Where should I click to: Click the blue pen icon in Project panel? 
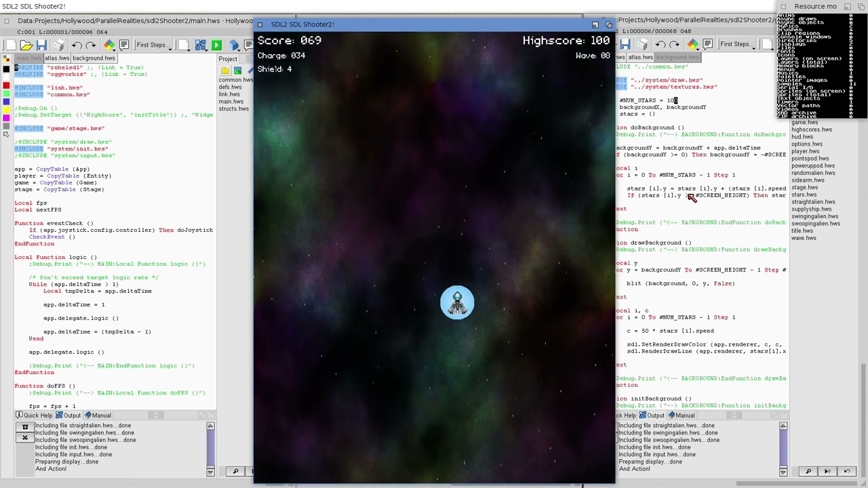click(x=250, y=70)
